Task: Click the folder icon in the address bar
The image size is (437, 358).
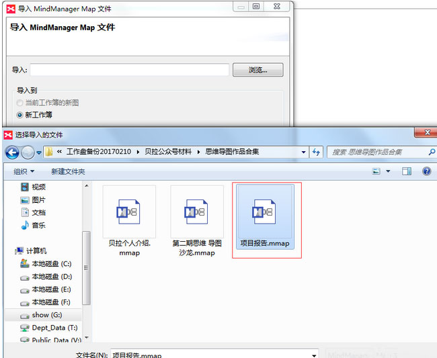Action: coord(49,152)
